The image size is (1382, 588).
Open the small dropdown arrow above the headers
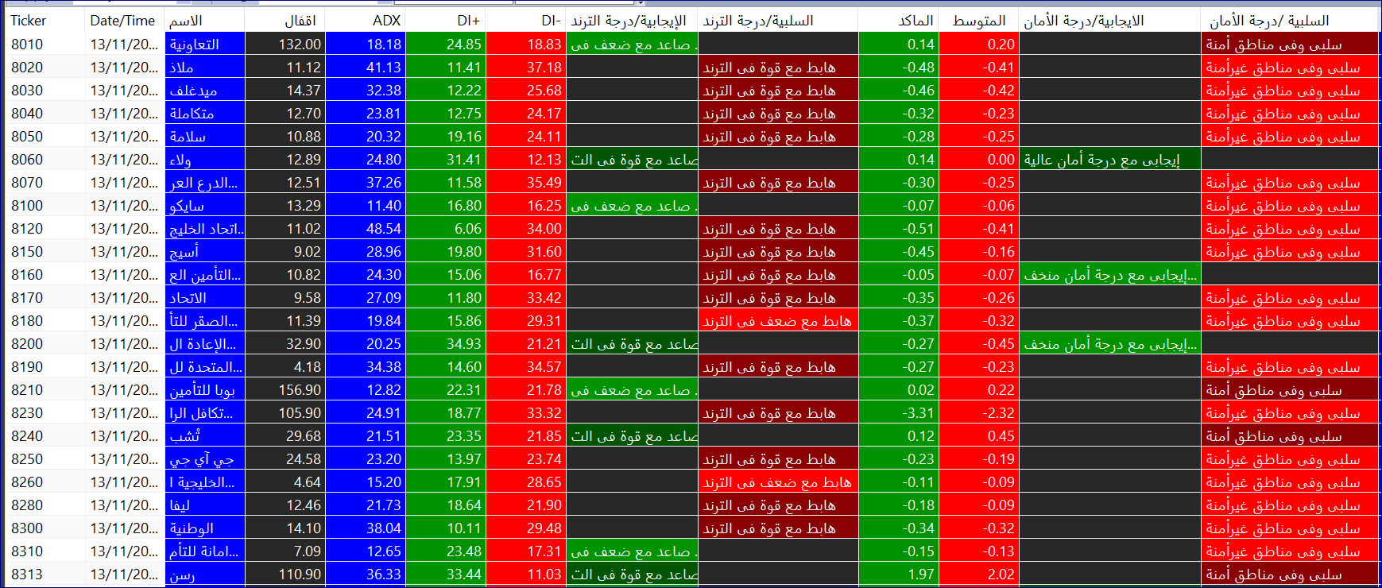[x=641, y=3]
